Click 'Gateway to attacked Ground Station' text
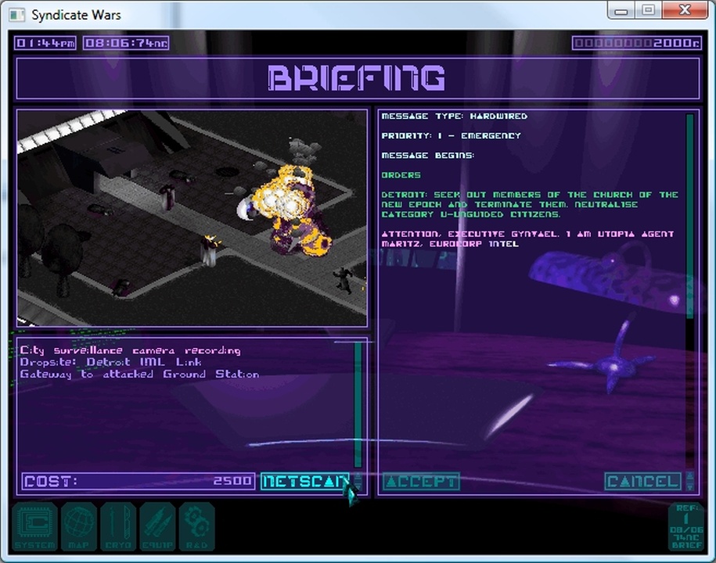This screenshot has width=716, height=563. (x=139, y=374)
